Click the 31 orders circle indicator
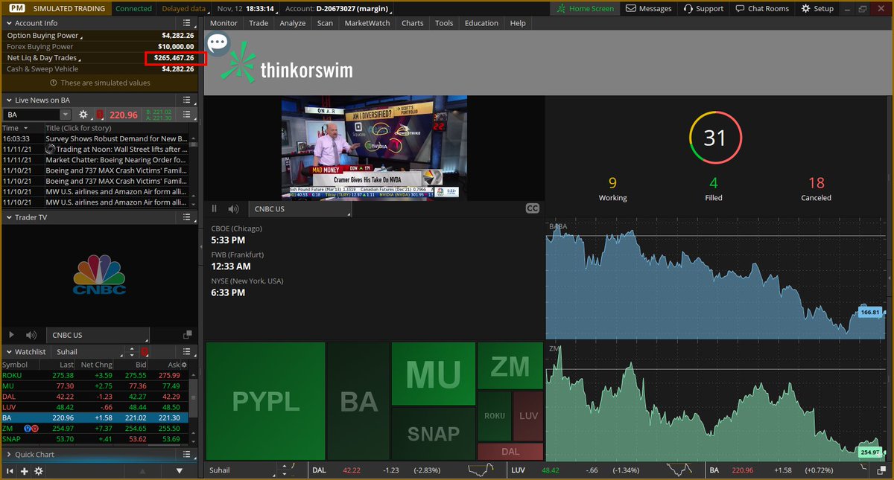The width and height of the screenshot is (894, 480). pyautogui.click(x=714, y=138)
